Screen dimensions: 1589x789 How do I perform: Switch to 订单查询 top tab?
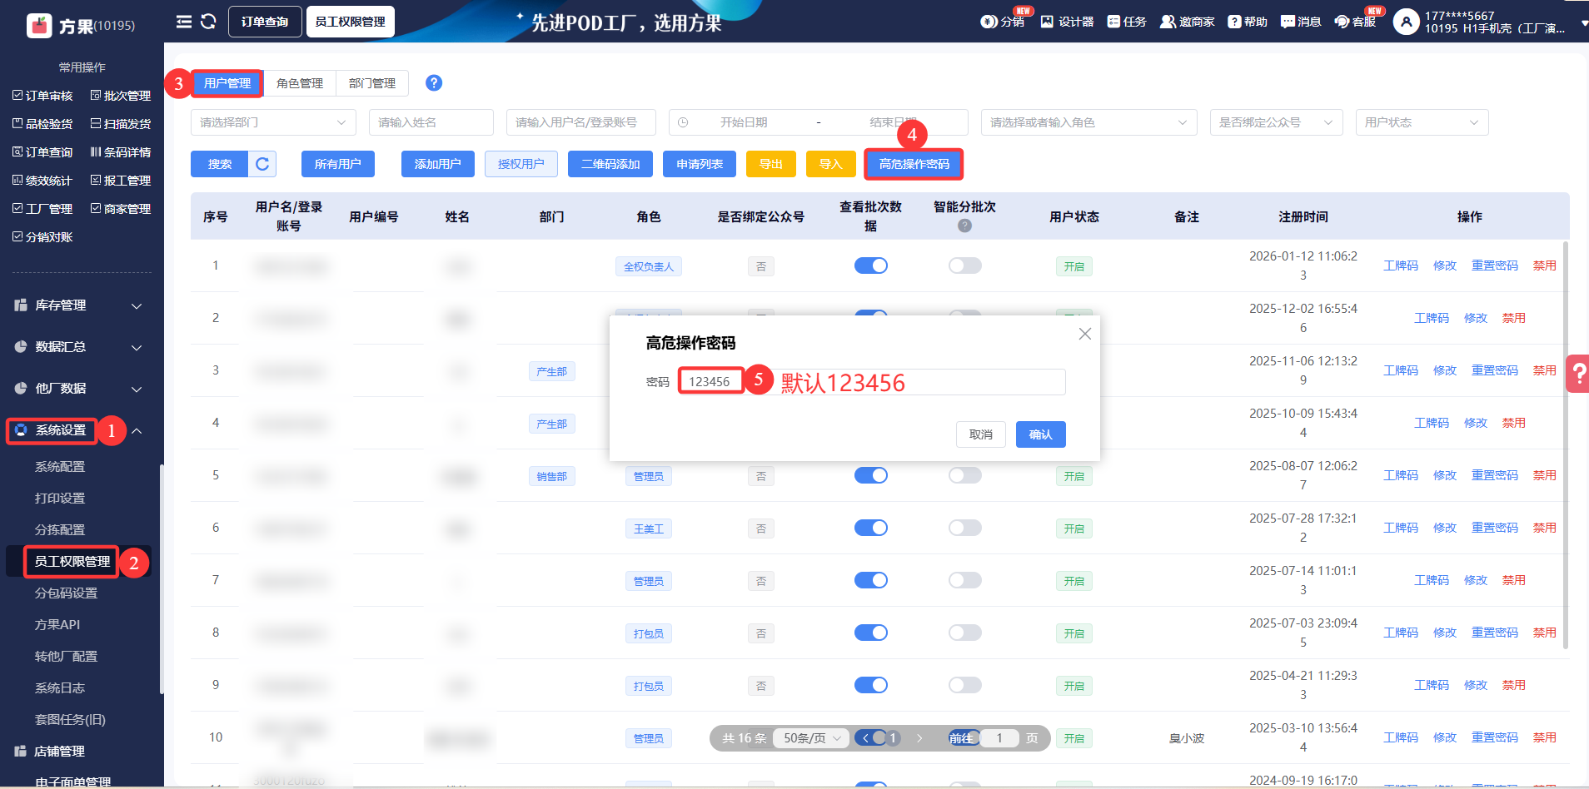(265, 22)
